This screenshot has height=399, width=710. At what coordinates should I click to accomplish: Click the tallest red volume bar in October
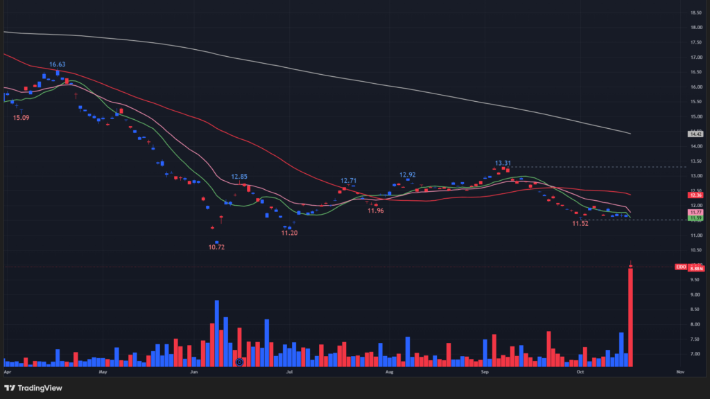click(630, 317)
